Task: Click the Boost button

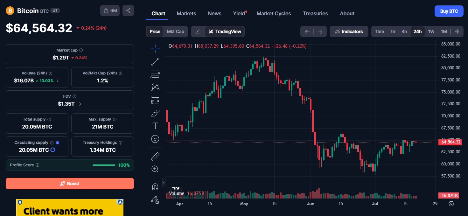Action: pyautogui.click(x=70, y=184)
